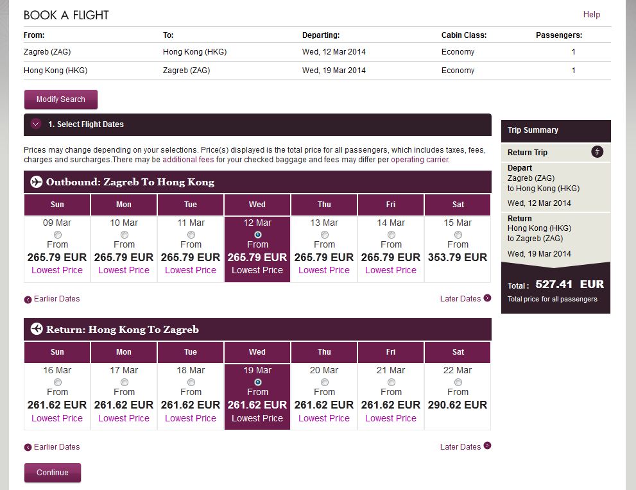Screen dimensions: 636x490
Task: Click outbound Later Dates arrow icon
Action: (487, 298)
